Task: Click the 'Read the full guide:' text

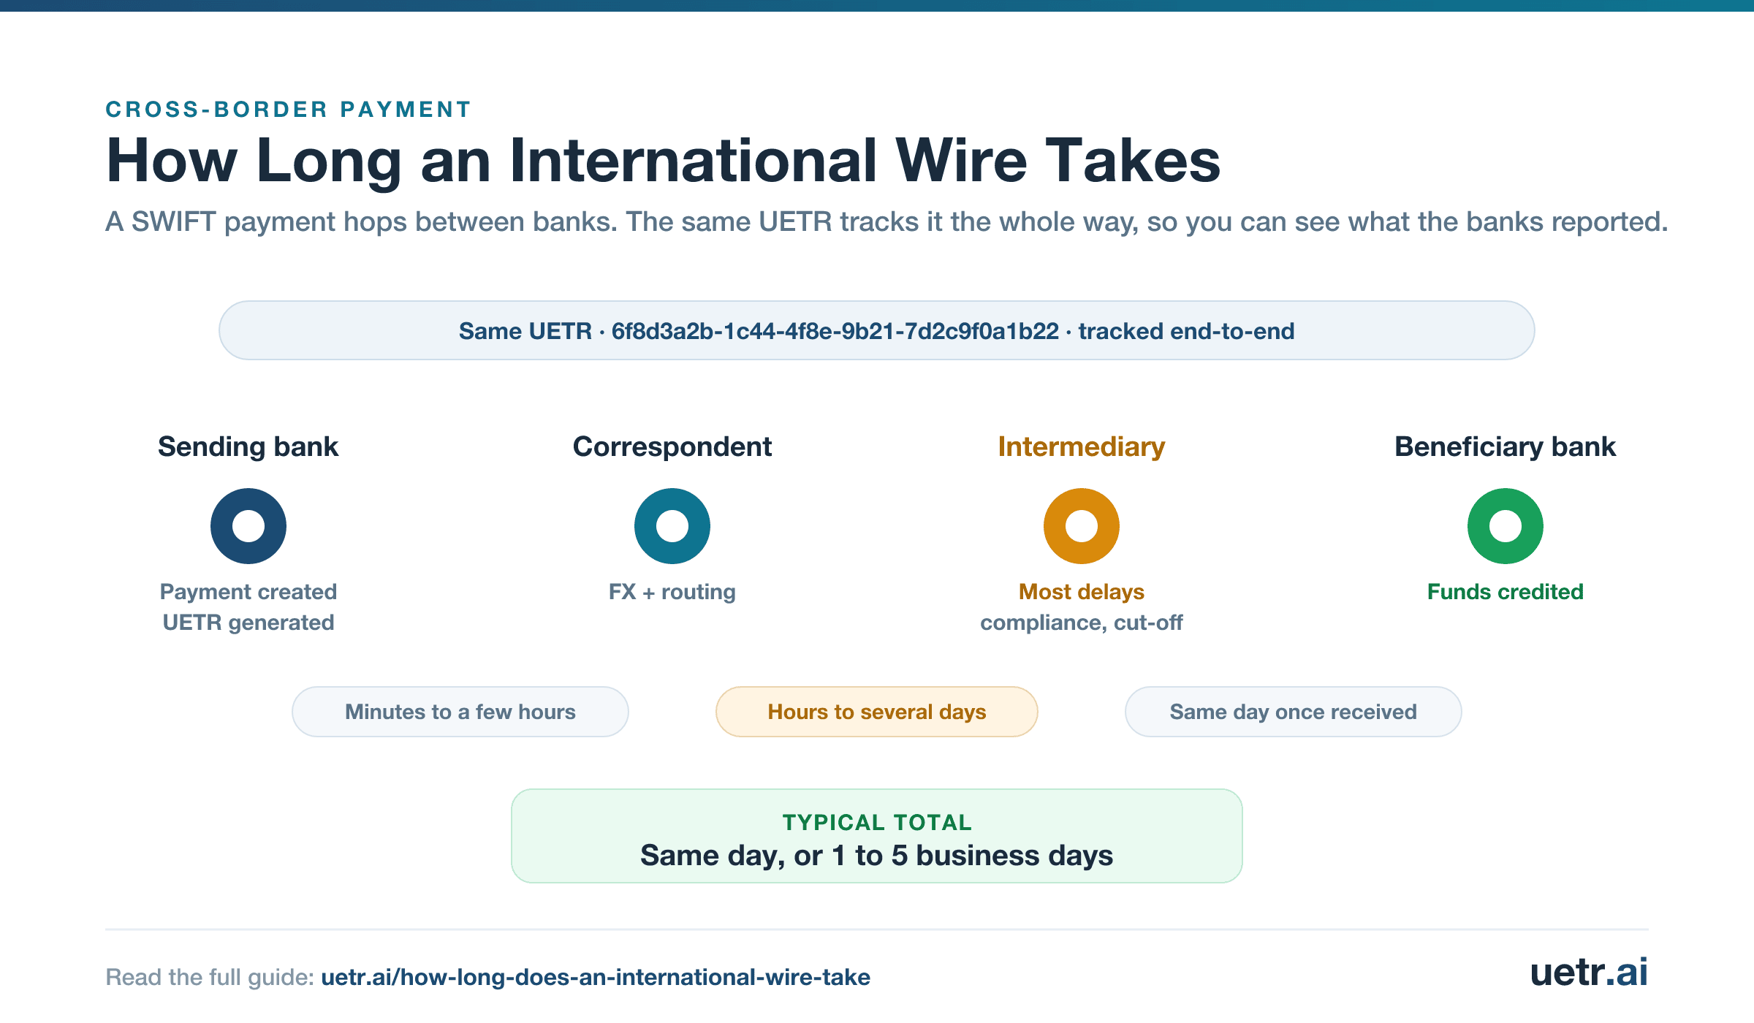Action: tap(210, 977)
